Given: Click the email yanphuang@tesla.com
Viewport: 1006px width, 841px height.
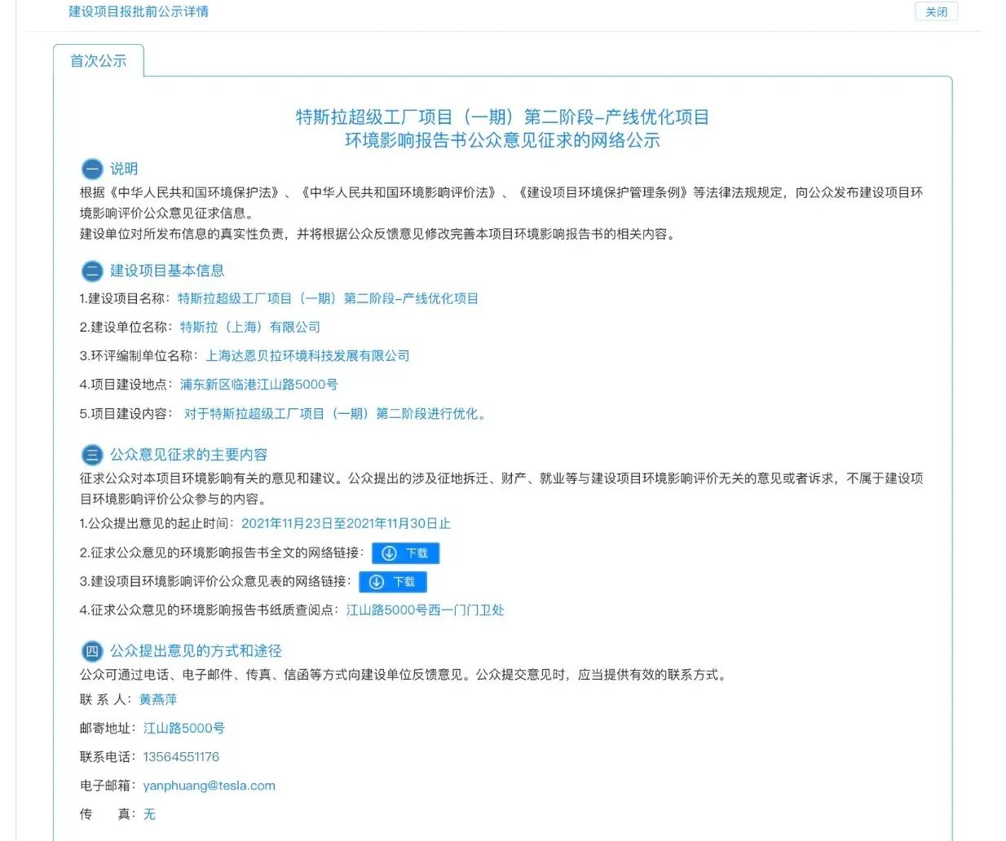Looking at the screenshot, I should (x=210, y=786).
